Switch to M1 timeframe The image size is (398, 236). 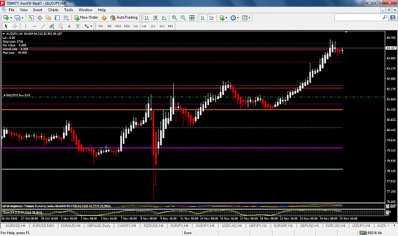101,26
